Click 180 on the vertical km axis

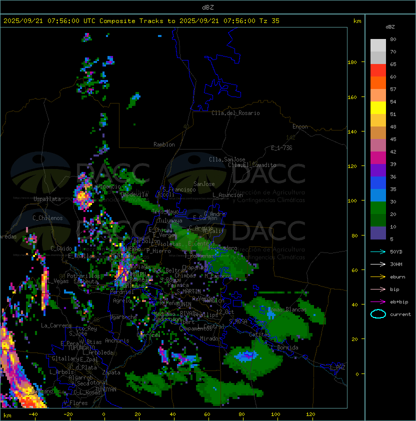352,62
